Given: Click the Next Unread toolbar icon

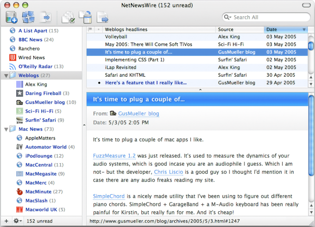Looking at the screenshot, I should pos(45,17).
